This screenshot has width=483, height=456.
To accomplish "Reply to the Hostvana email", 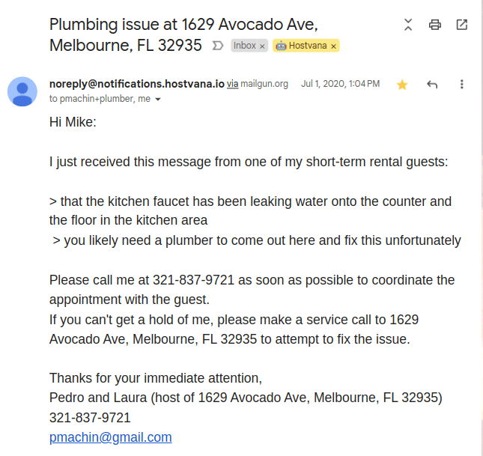I will pos(432,85).
